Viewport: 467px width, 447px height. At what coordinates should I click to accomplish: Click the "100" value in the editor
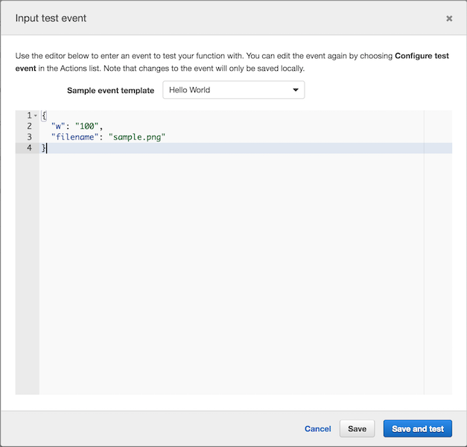click(86, 127)
